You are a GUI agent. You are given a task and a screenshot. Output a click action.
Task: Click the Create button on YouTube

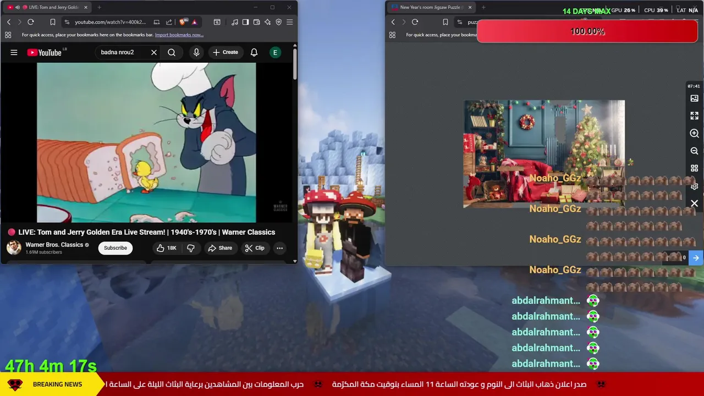226,52
